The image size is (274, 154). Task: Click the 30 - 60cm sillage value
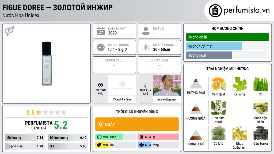162,49
